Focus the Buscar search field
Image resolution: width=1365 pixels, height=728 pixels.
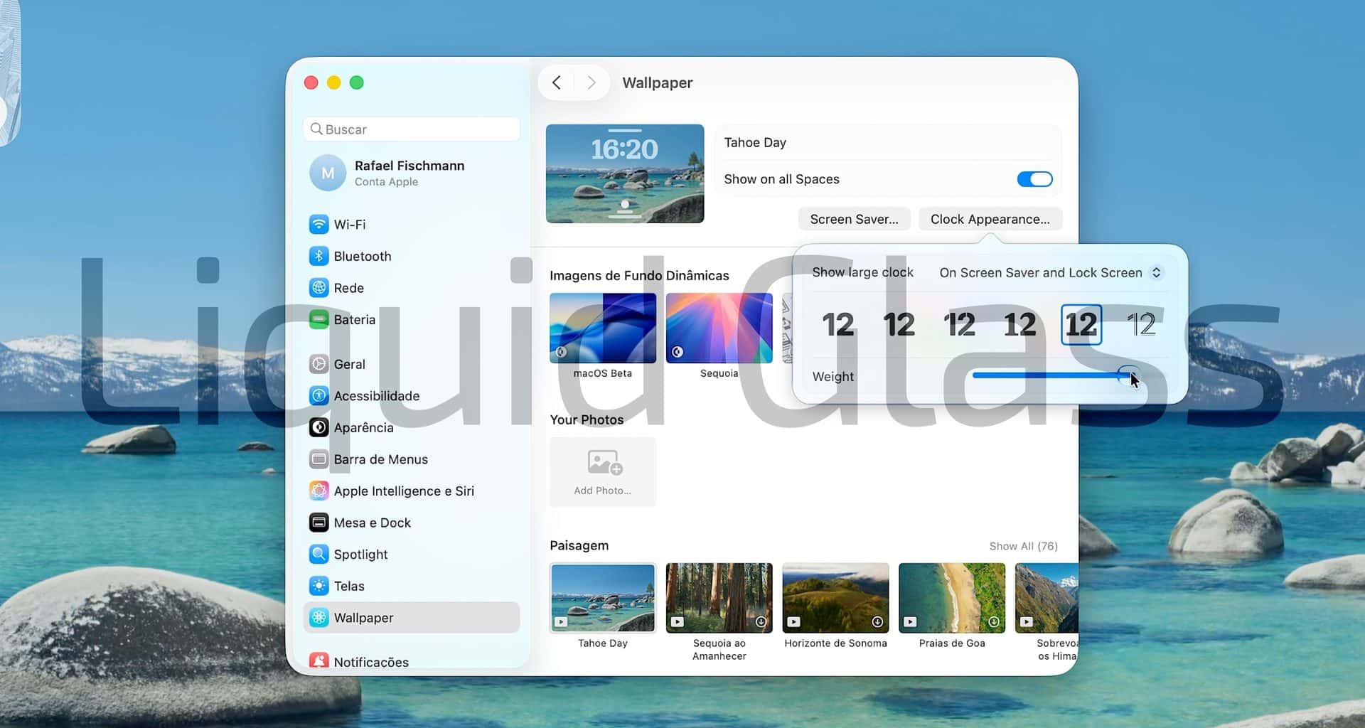point(412,129)
